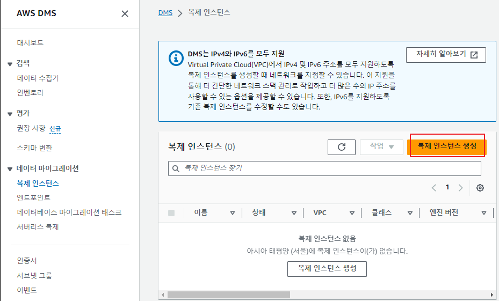This screenshot has width=499, height=301.
Task: Sort by 상태 column arrow
Action: (x=294, y=213)
